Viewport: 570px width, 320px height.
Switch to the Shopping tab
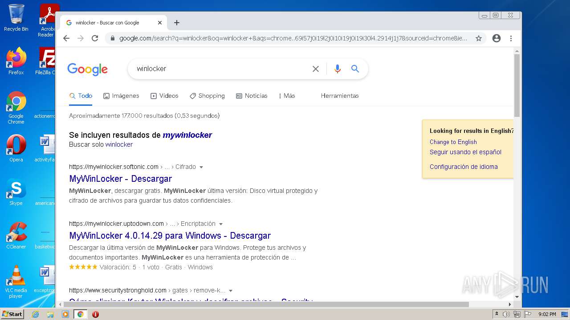207,96
